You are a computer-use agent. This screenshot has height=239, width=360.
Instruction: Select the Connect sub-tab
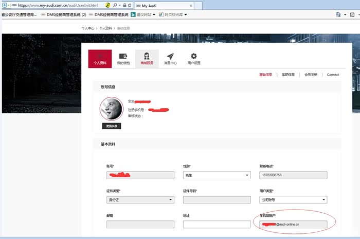click(333, 75)
